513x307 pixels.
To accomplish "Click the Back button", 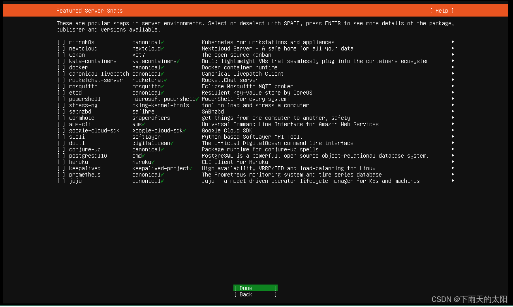I will pos(255,294).
